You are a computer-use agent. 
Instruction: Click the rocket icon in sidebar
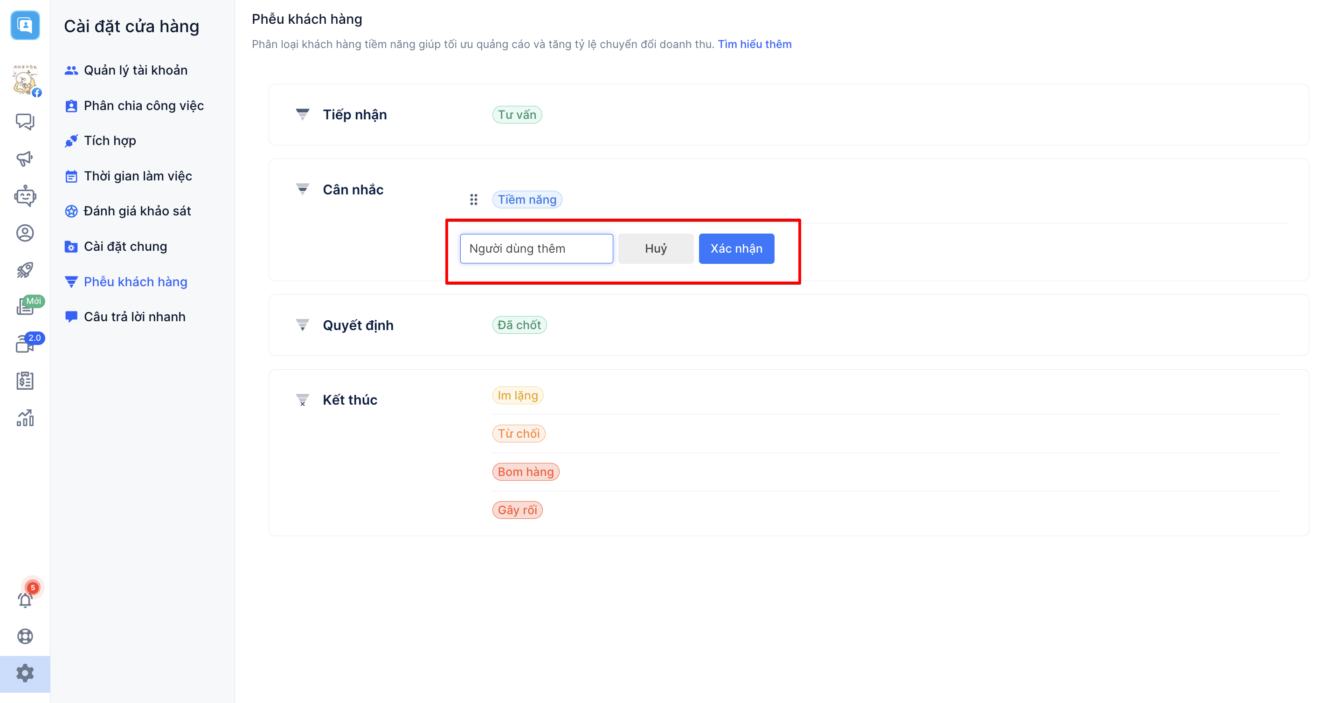25,270
